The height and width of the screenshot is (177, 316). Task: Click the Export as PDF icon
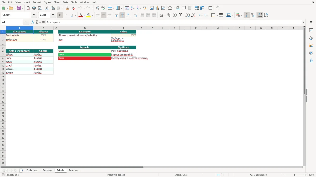[28, 8]
